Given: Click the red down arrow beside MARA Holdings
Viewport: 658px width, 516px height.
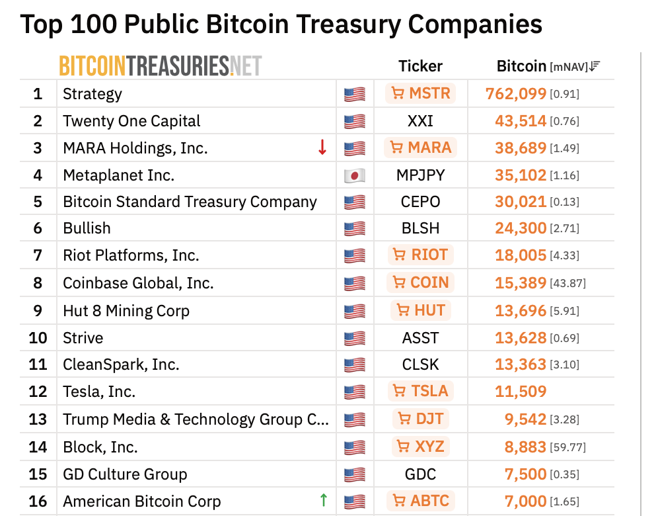Looking at the screenshot, I should [x=322, y=148].
